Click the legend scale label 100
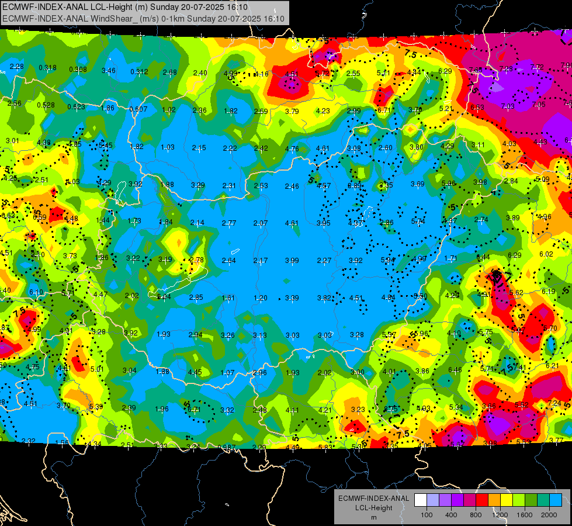Screen dimensions: 572x526 (x=427, y=515)
